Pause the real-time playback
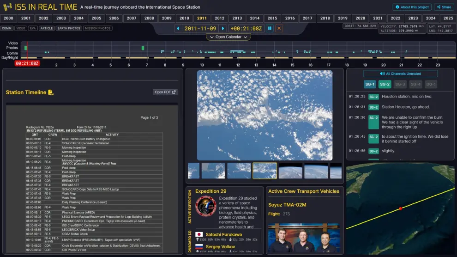This screenshot has height=257, width=457. [270, 28]
